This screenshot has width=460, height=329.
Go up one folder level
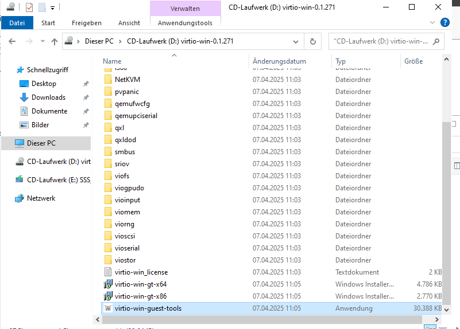[x=55, y=41]
